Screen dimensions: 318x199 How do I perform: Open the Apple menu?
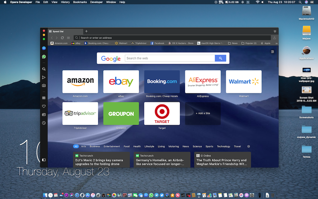(x=5, y=2)
